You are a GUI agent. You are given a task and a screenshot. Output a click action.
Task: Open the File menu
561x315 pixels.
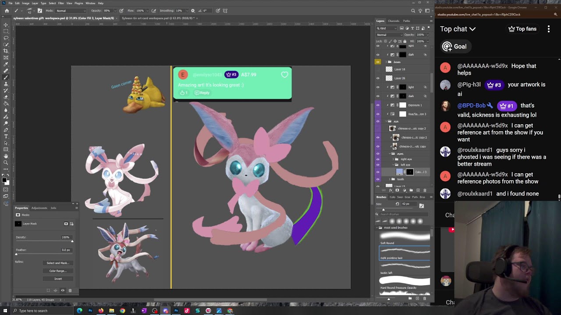11,3
